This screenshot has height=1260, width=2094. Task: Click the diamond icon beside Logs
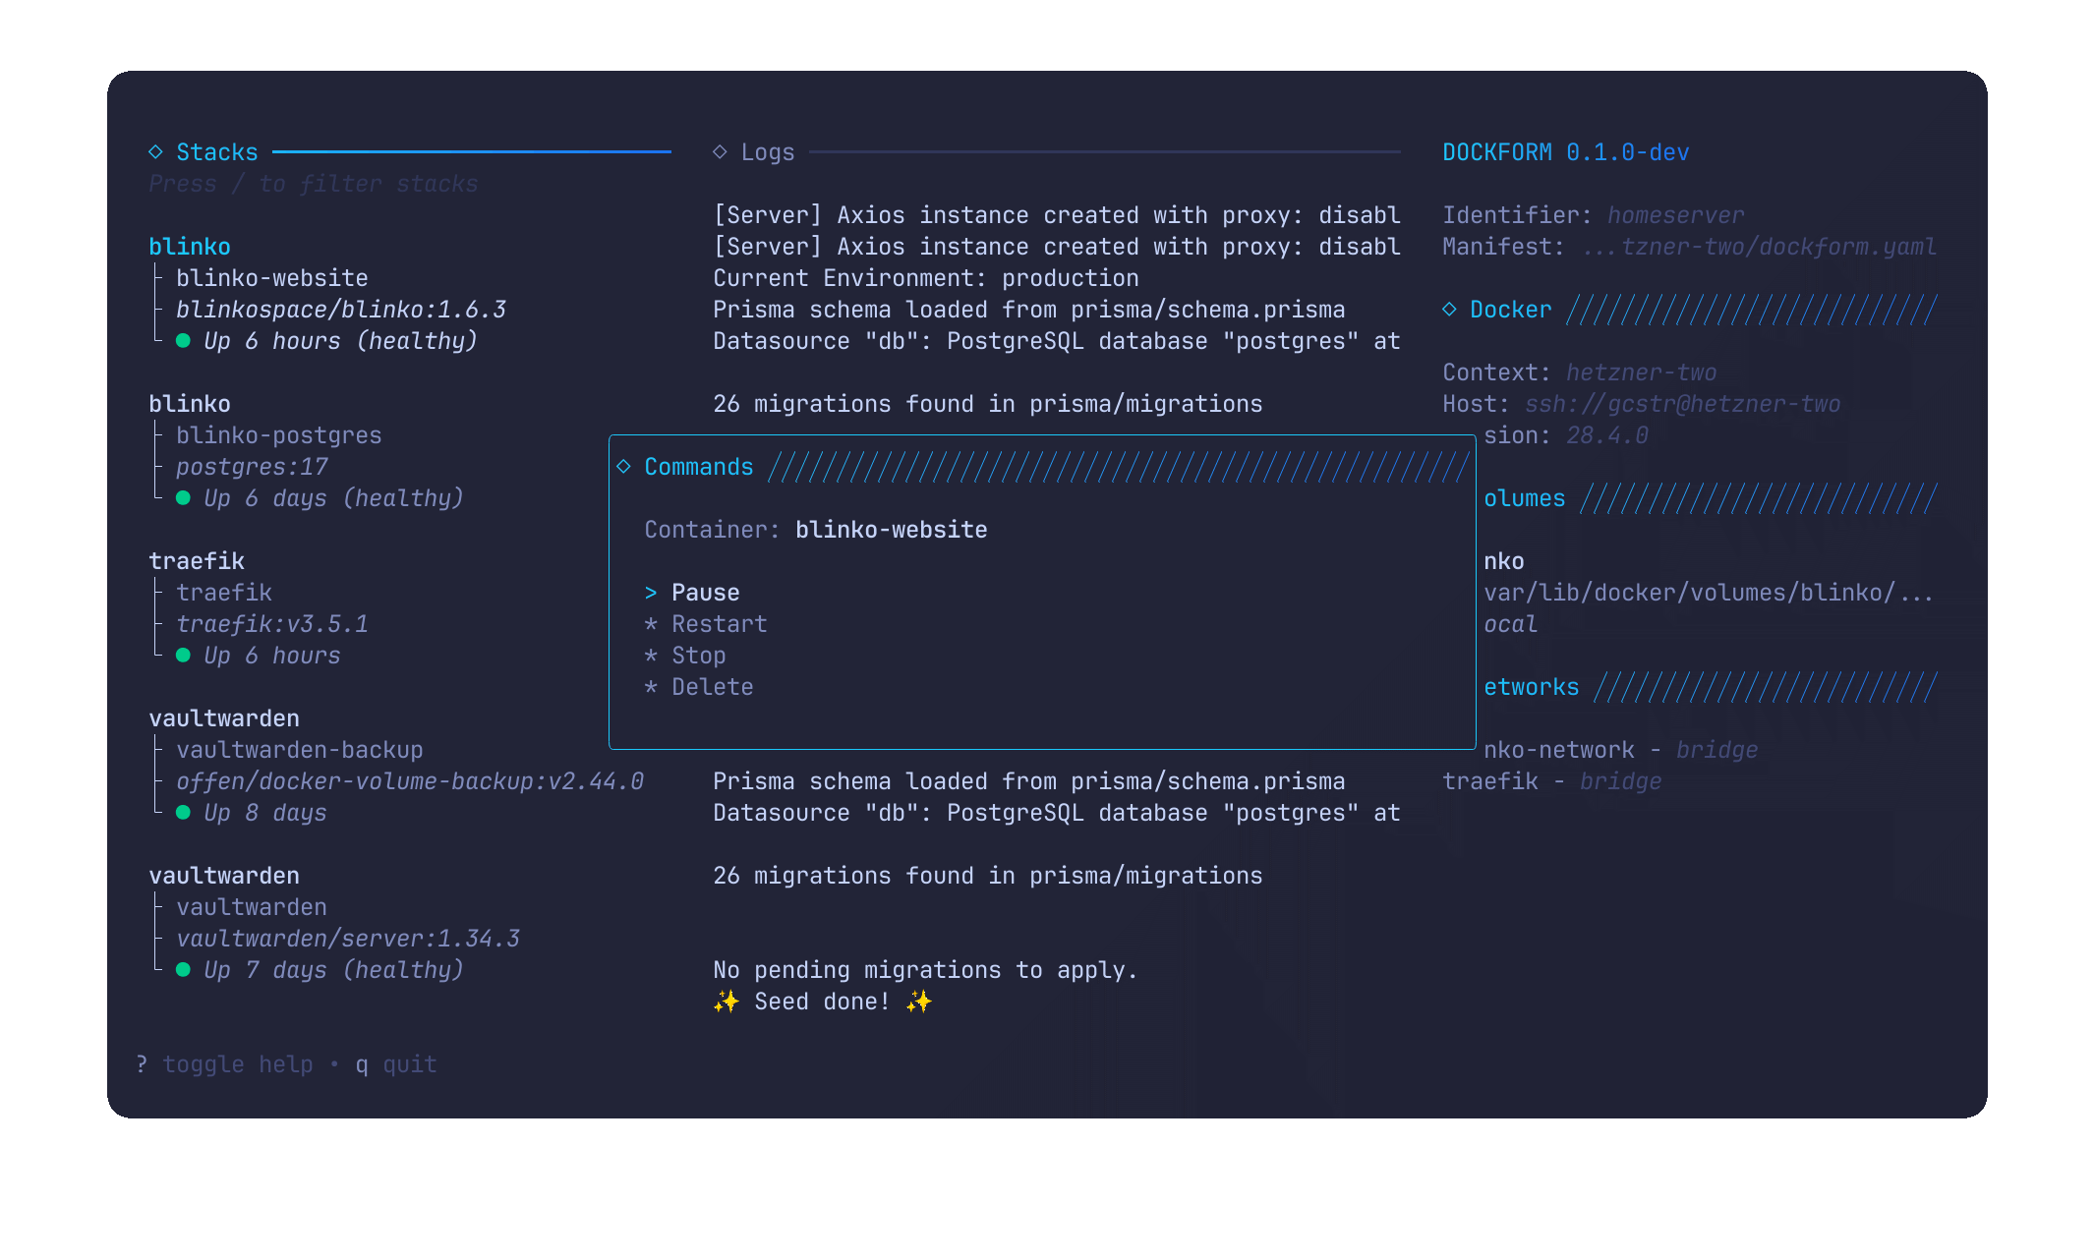720,151
